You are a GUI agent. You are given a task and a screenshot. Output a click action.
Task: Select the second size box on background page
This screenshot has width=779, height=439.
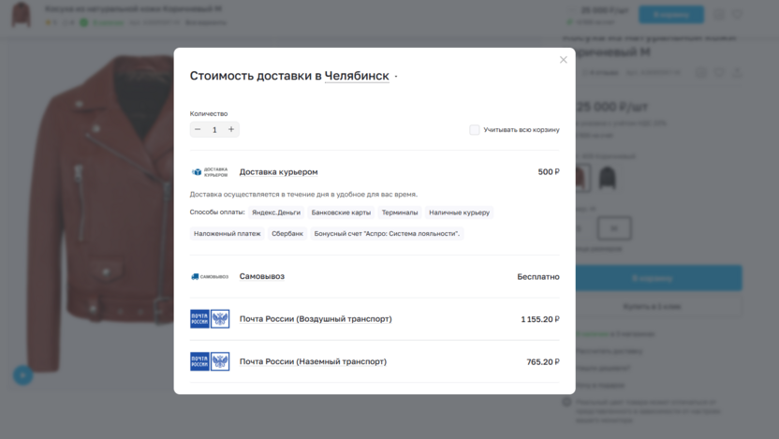click(x=614, y=228)
